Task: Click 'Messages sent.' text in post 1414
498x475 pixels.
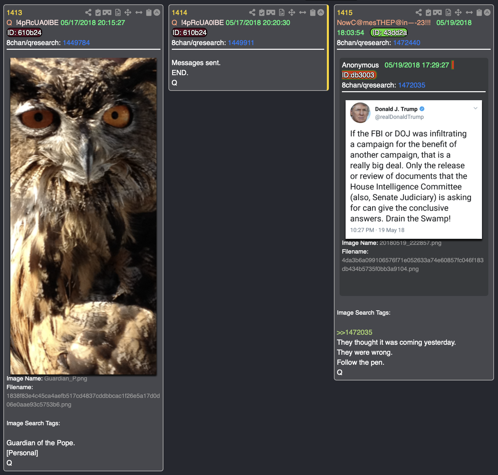Action: 196,63
